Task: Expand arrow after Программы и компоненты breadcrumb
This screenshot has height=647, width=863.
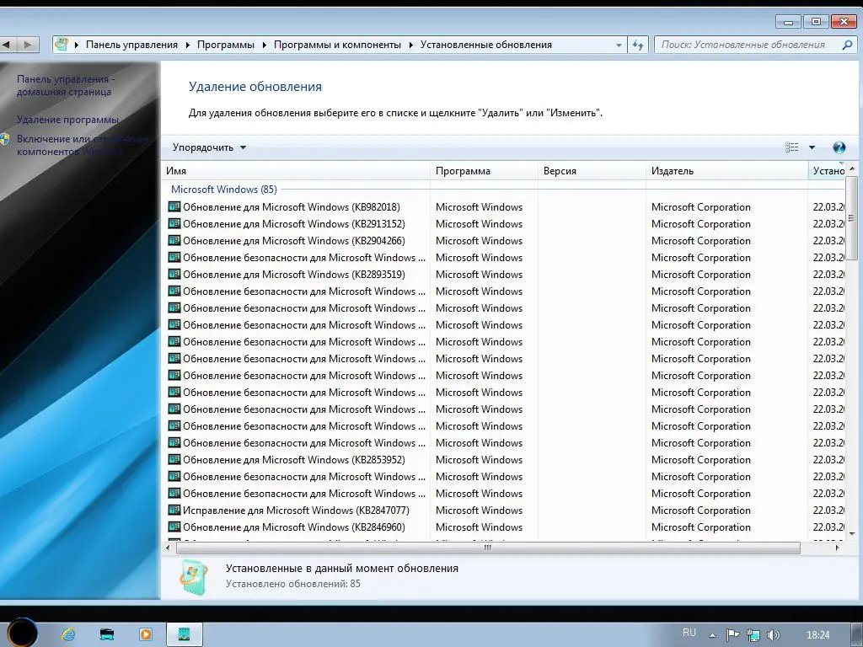Action: tap(410, 45)
